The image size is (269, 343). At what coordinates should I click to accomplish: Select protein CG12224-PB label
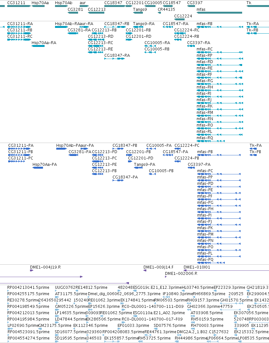coord(187,158)
